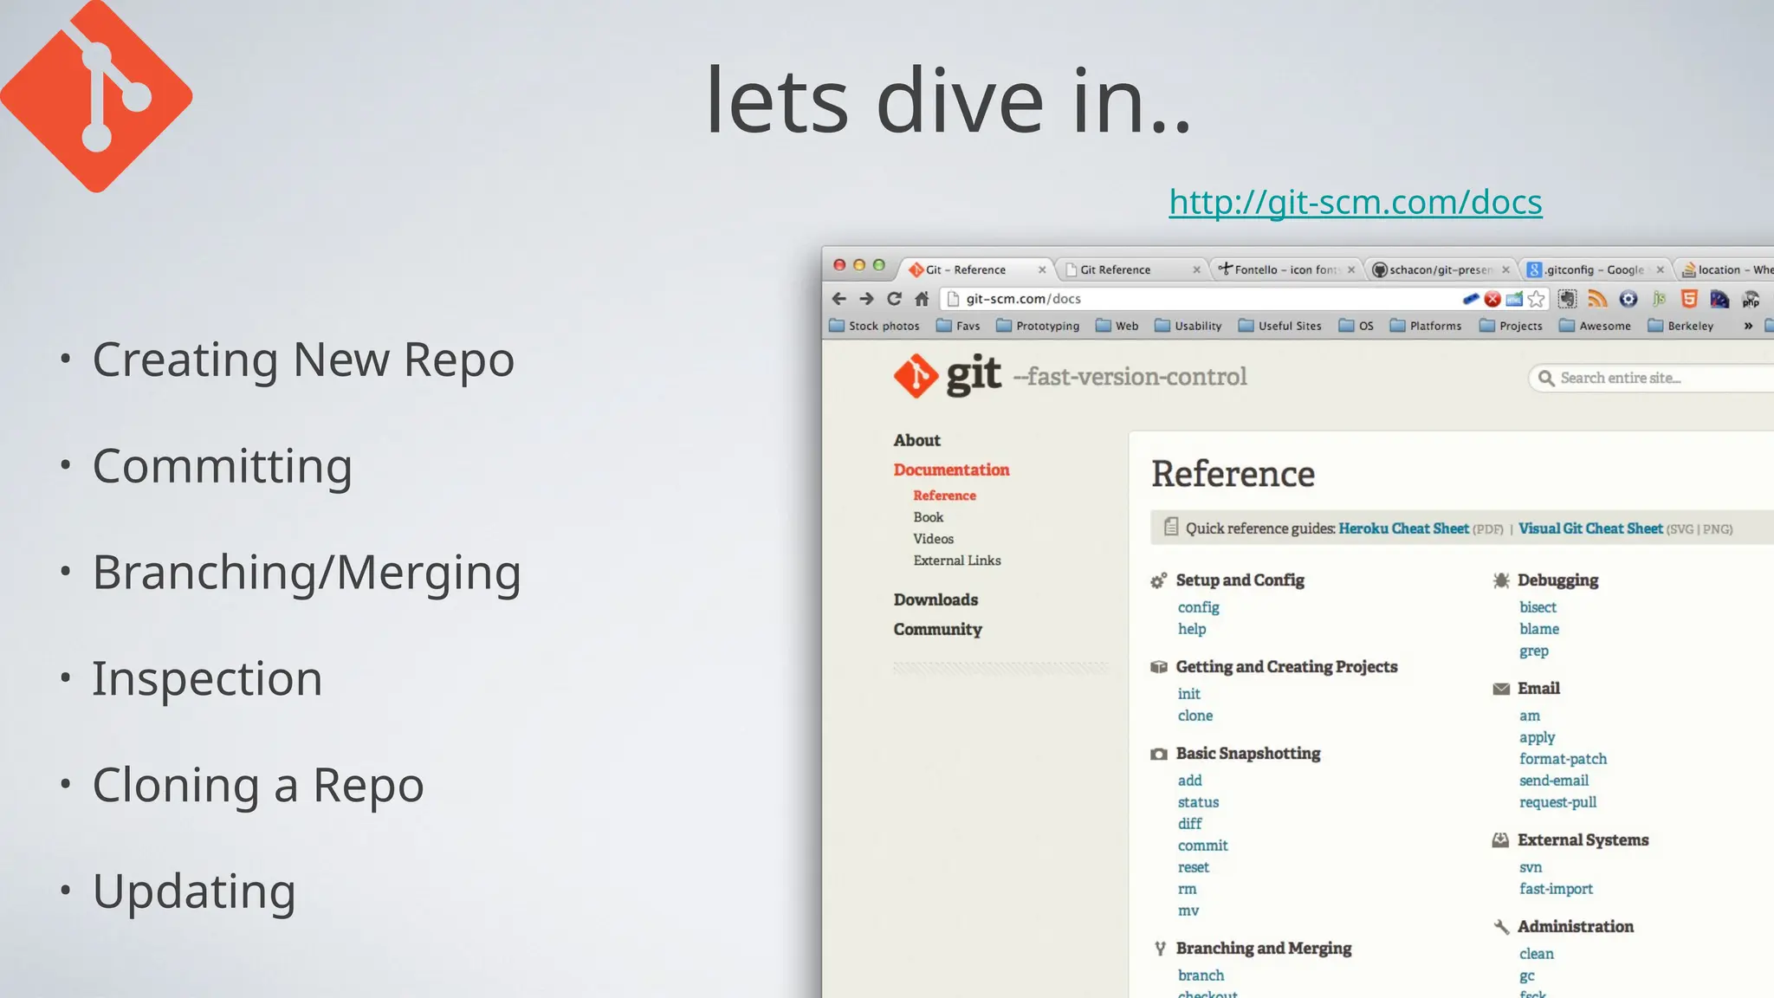Open the format-patch command reference
This screenshot has width=1774, height=998.
tap(1563, 759)
